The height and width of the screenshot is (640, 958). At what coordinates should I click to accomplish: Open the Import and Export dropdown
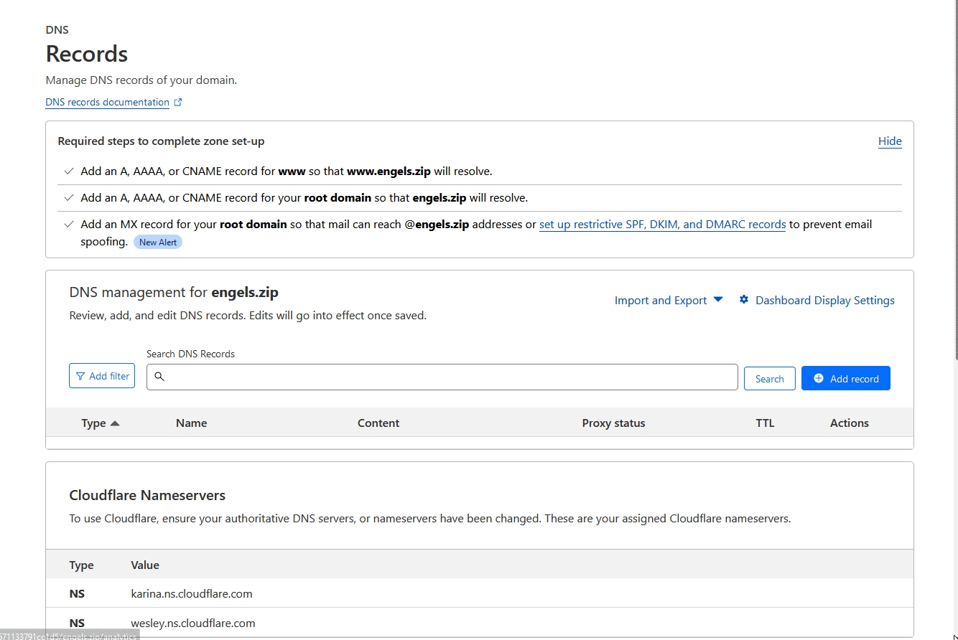(669, 301)
